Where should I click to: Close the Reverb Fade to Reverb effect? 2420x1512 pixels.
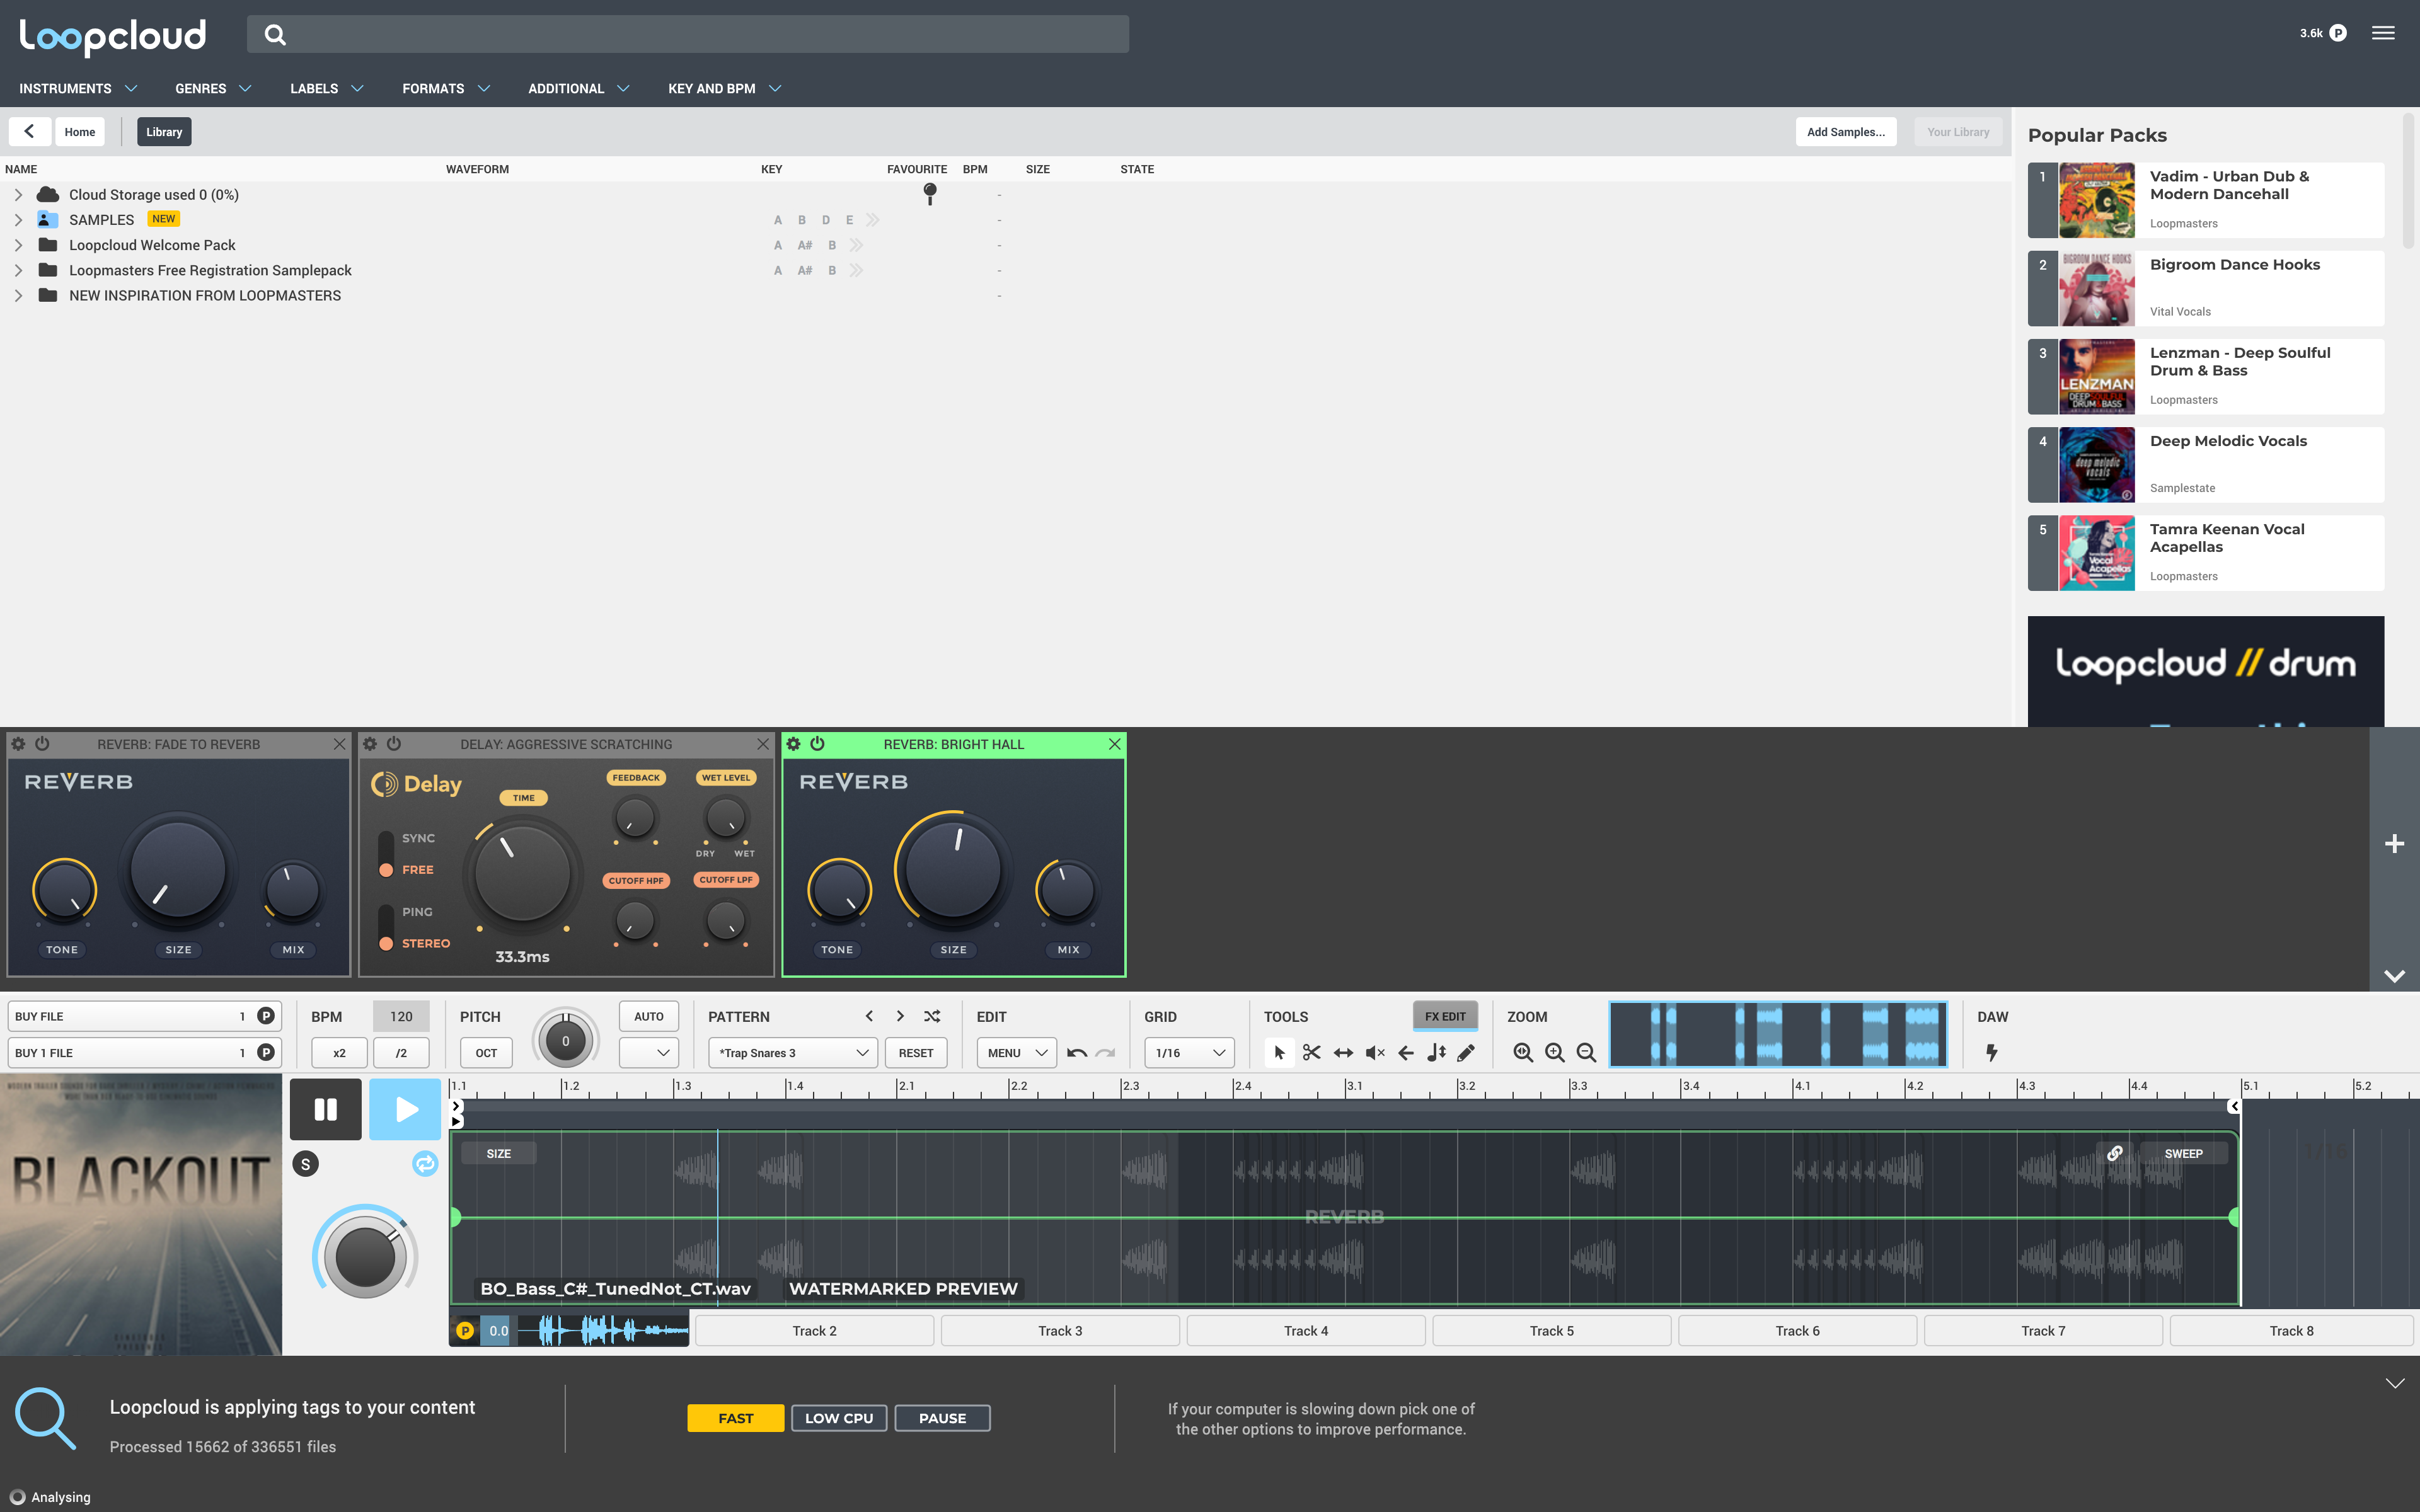(x=339, y=744)
